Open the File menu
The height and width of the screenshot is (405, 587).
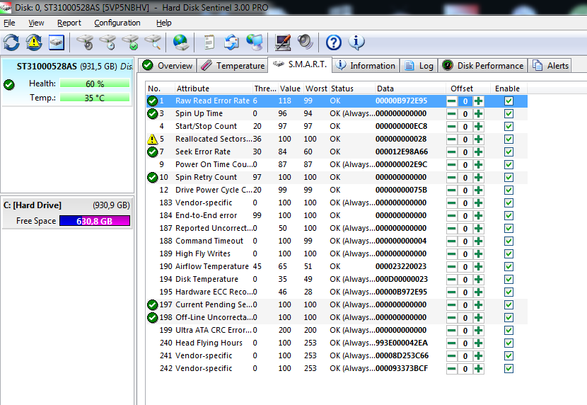[x=9, y=23]
